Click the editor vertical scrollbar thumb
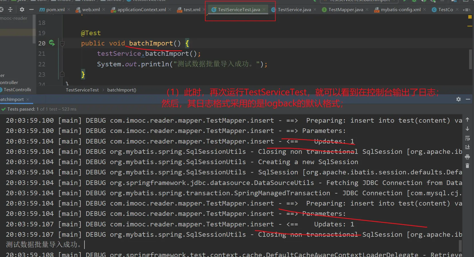Image resolution: width=474 pixels, height=257 pixels. pos(470,59)
